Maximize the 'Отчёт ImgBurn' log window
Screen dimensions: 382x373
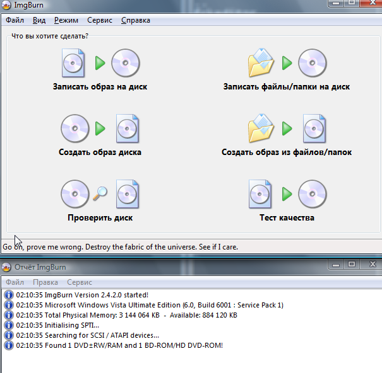coord(352,265)
